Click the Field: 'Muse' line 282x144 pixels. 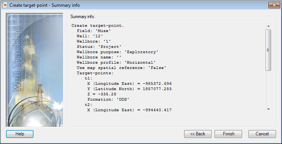click(x=94, y=31)
